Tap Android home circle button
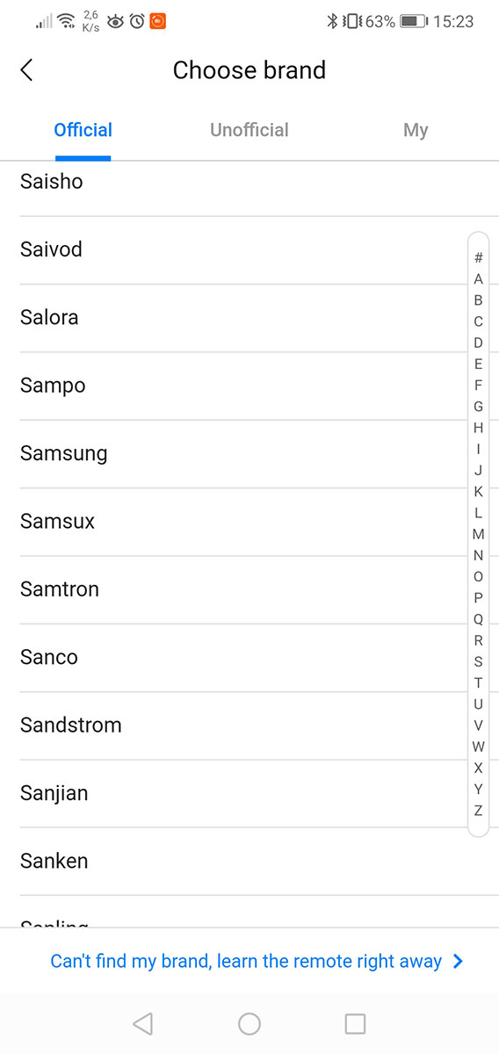499x1054 pixels. pos(249,1023)
